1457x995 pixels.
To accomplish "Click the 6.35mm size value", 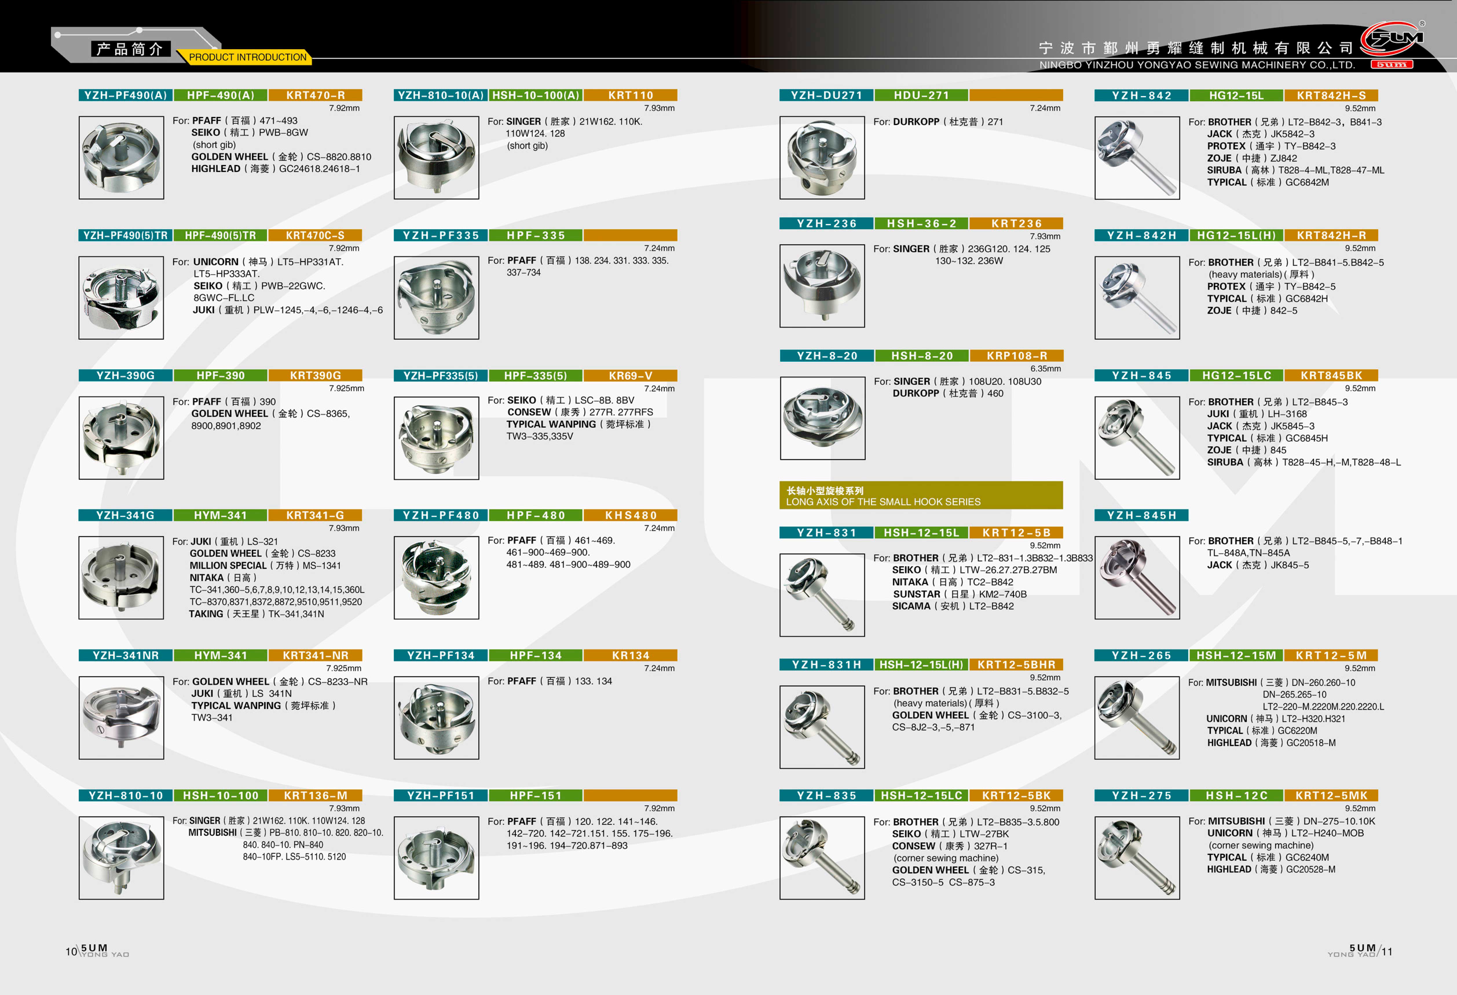I will [1046, 368].
